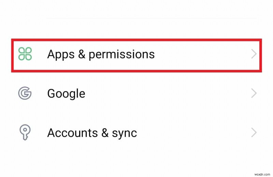Image resolution: width=273 pixels, height=177 pixels.
Task: Tap blank area of the Google row
Action: (171, 93)
